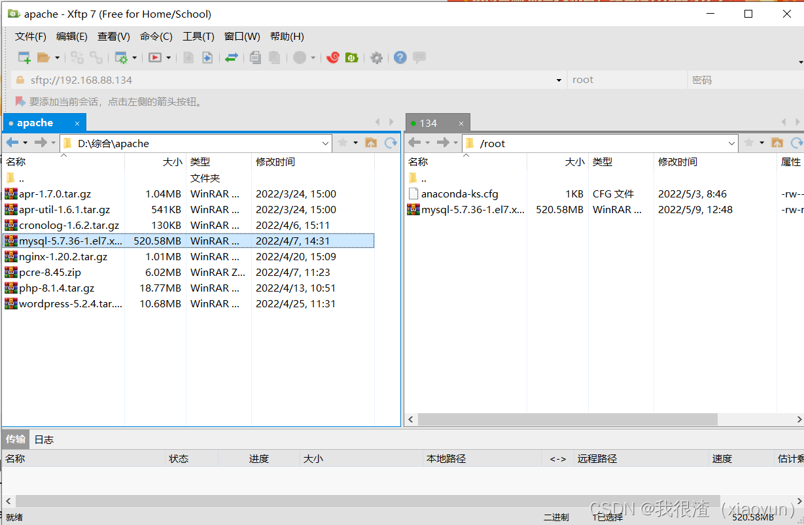Click the copy icon in toolbar

255,58
